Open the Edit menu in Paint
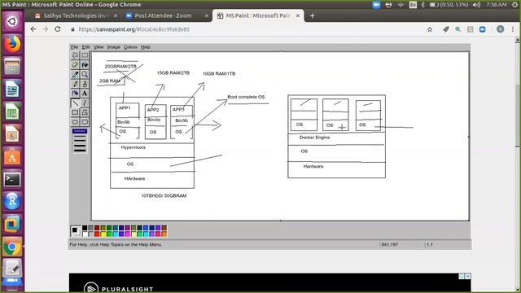 point(85,47)
